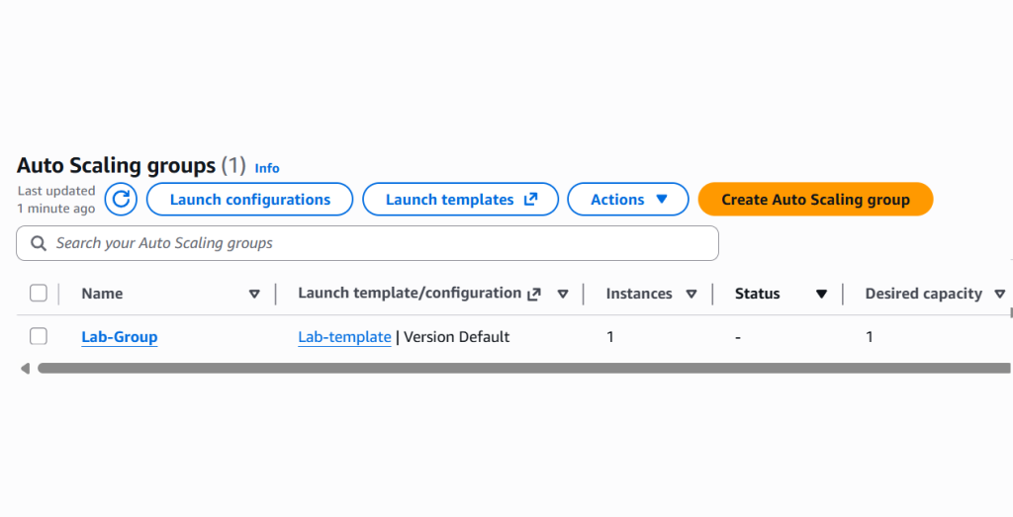Screen dimensions: 1013x517
Task: Sort by Desired capacity column arrow
Action: click(999, 294)
